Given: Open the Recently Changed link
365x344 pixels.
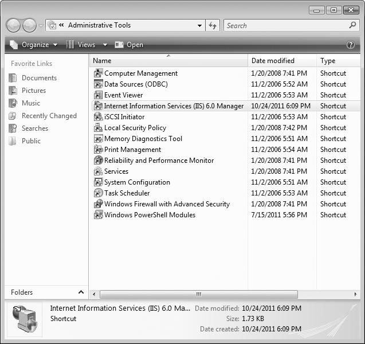Looking at the screenshot, I should 49,115.
